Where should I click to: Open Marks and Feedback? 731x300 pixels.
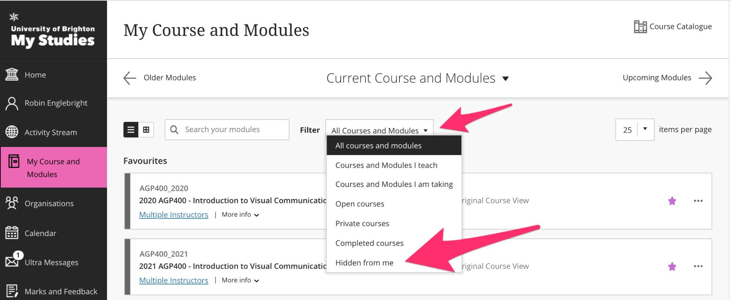tap(61, 291)
